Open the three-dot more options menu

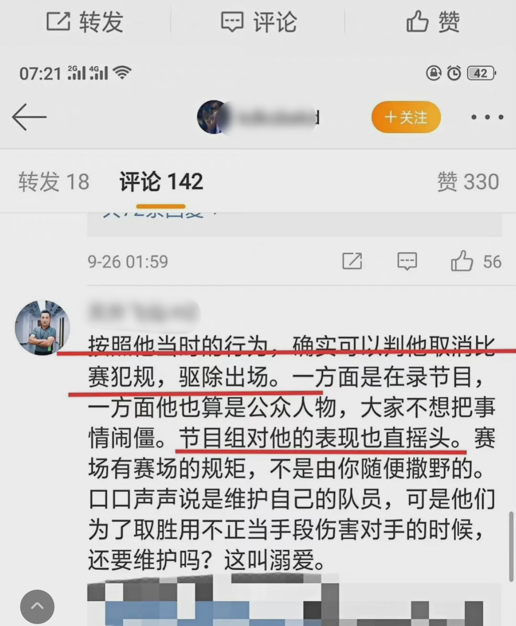(x=487, y=117)
